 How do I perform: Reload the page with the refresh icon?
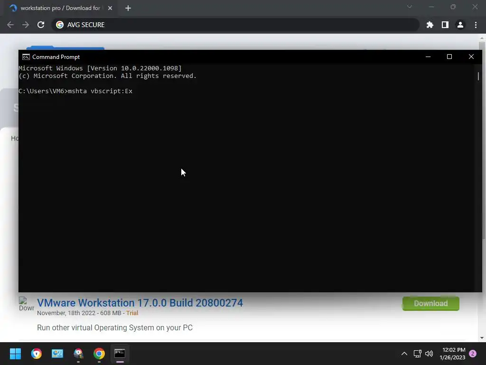click(41, 25)
